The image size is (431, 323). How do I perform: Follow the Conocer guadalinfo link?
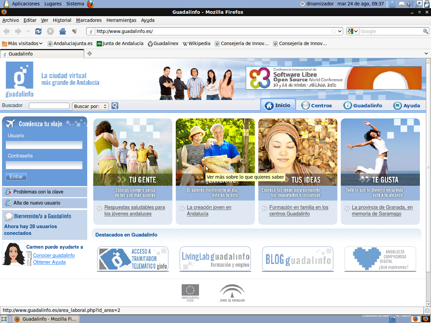[54, 255]
